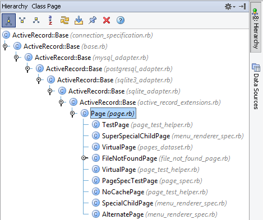This screenshot has width=263, height=220.
Task: Open the gear settings dropdown
Action: coord(230,7)
